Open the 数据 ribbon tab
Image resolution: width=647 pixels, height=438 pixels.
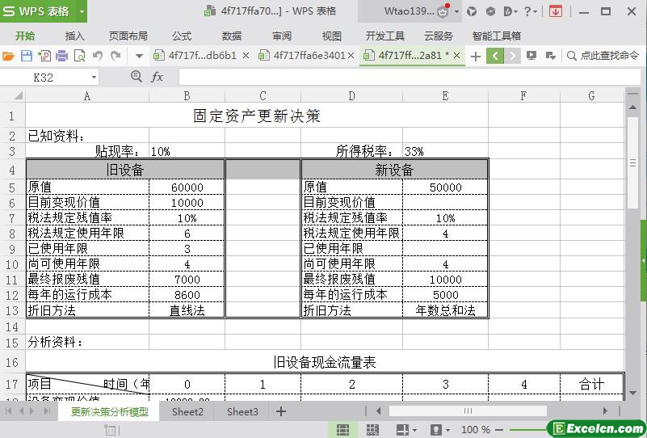tap(232, 36)
